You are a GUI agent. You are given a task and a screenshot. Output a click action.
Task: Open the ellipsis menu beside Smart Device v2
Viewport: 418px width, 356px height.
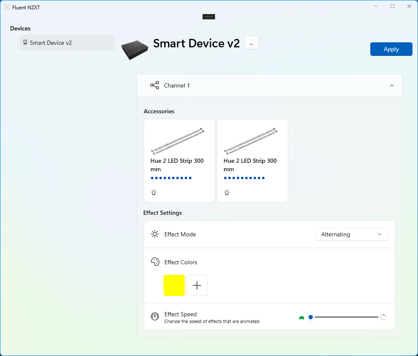point(251,43)
